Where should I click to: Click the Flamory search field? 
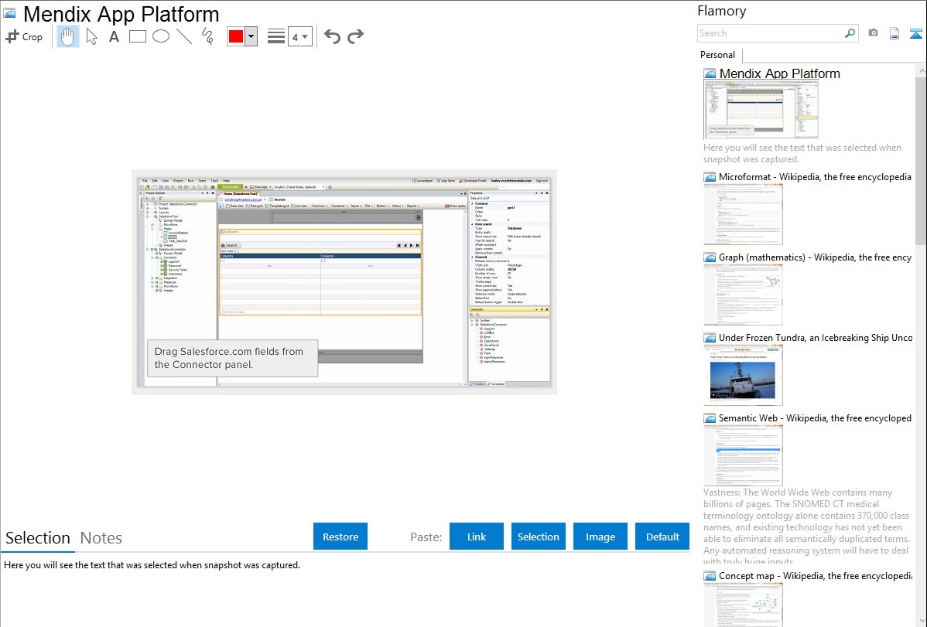click(x=770, y=33)
